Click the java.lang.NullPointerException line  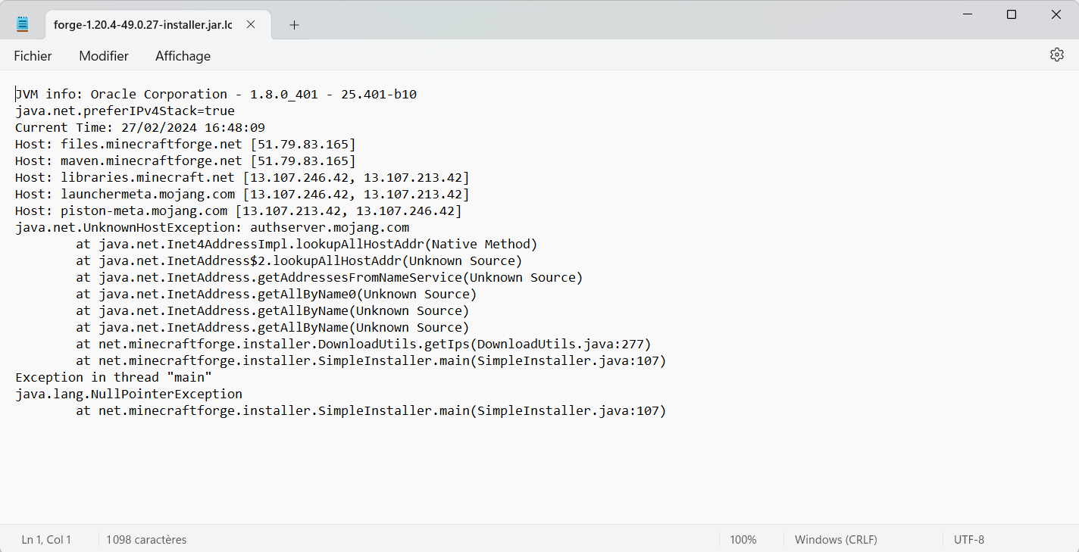tap(129, 395)
